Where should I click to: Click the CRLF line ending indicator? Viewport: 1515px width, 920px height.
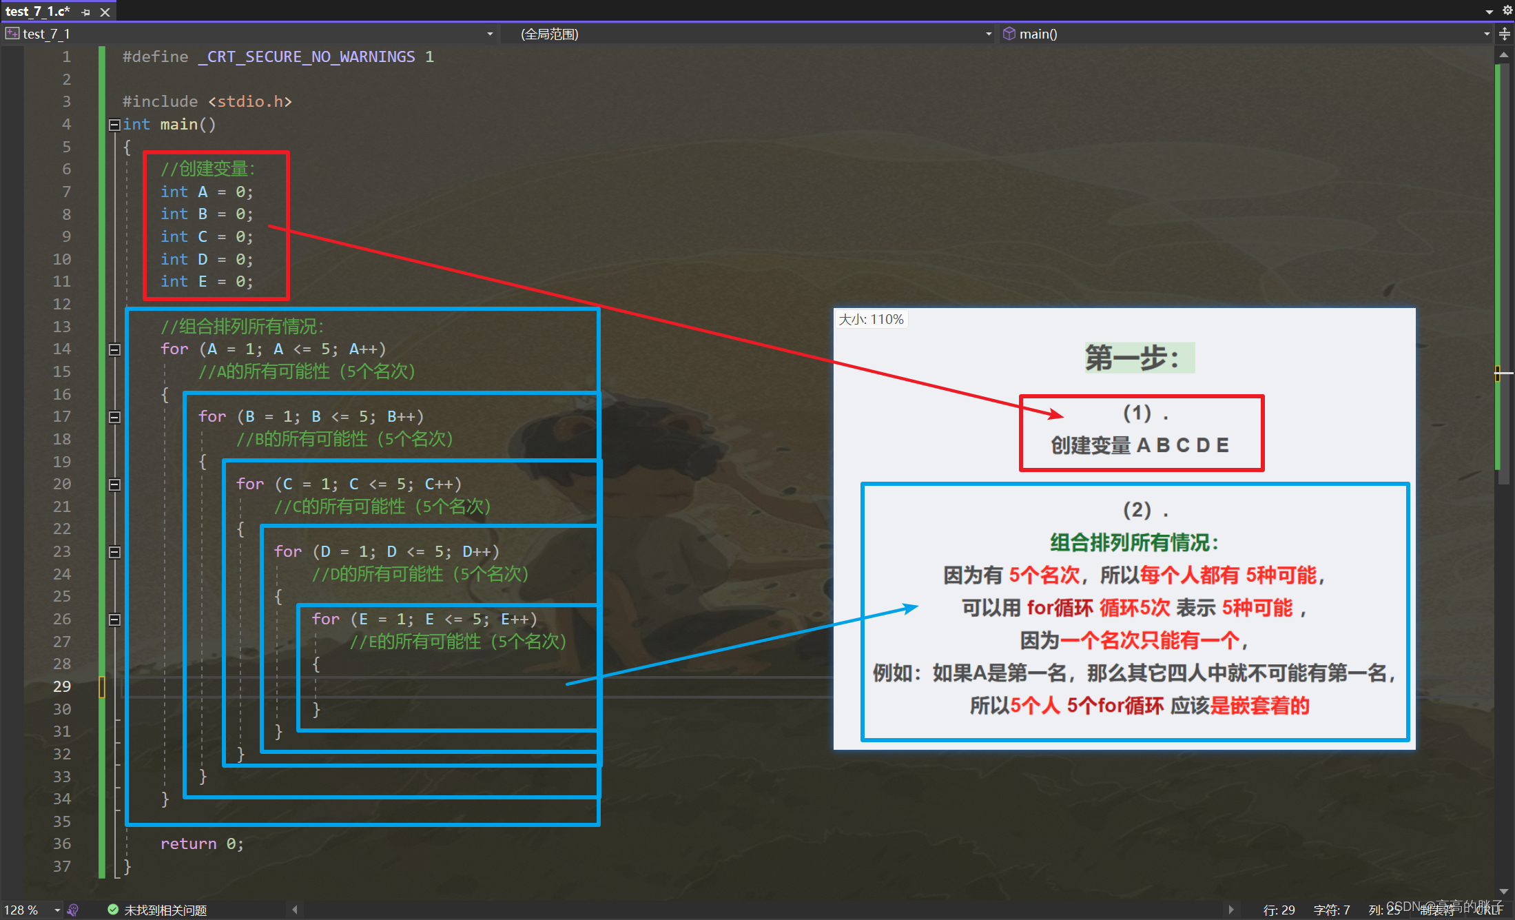[x=1489, y=910]
